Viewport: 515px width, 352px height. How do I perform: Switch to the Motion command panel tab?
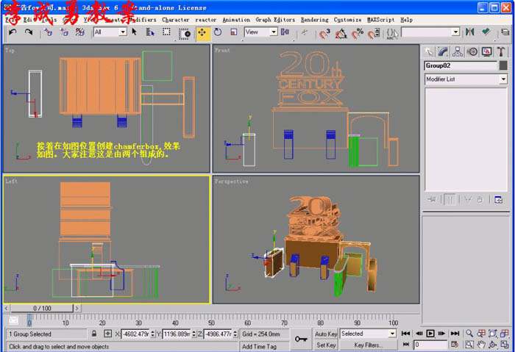click(472, 51)
